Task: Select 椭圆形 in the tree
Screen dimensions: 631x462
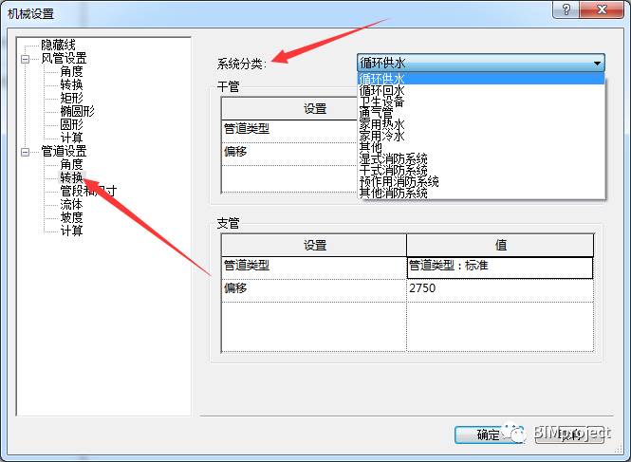Action: click(x=77, y=111)
